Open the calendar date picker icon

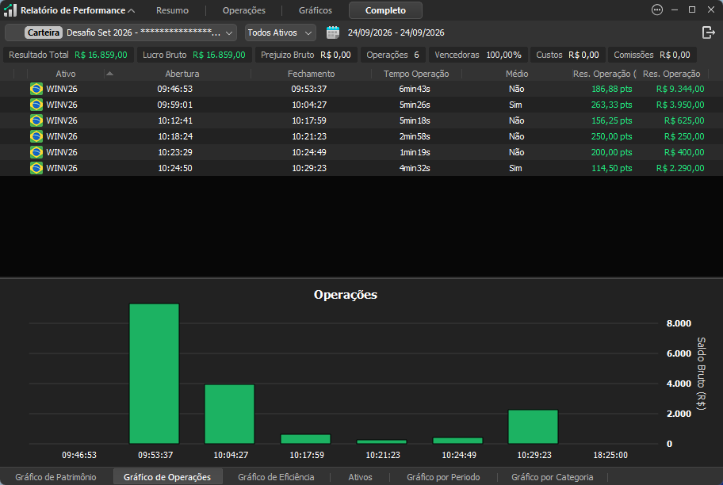pyautogui.click(x=333, y=32)
